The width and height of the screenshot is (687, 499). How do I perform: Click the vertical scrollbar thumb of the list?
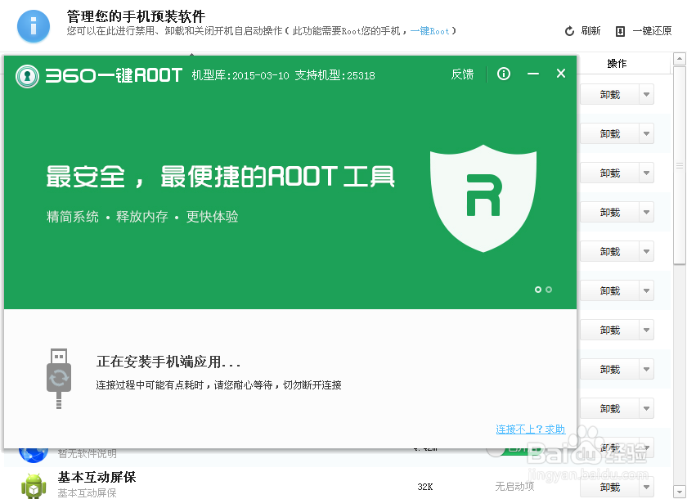point(680,165)
